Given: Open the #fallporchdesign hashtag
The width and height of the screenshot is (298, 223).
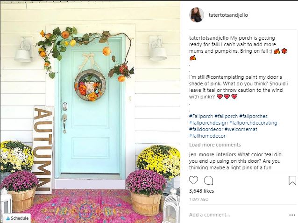Looking at the screenshot, I should coord(208,123).
